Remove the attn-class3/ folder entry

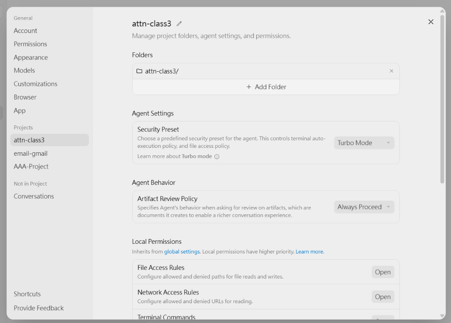tap(391, 71)
